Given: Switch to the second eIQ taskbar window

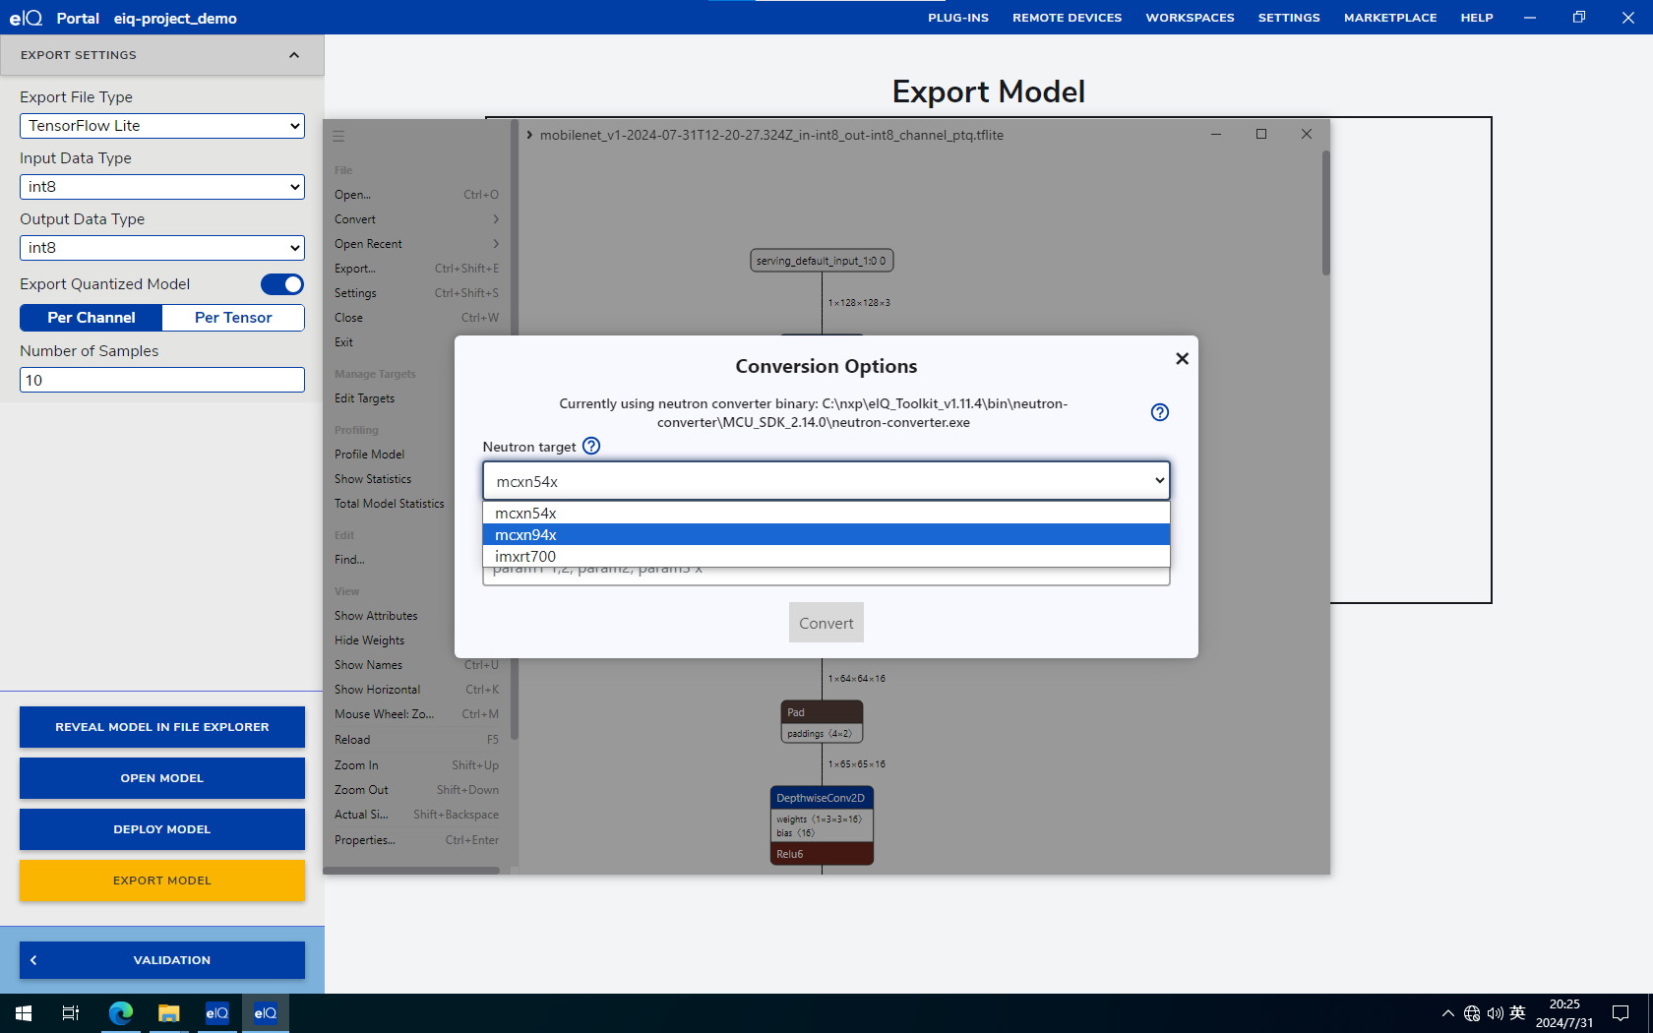Looking at the screenshot, I should click(266, 1013).
